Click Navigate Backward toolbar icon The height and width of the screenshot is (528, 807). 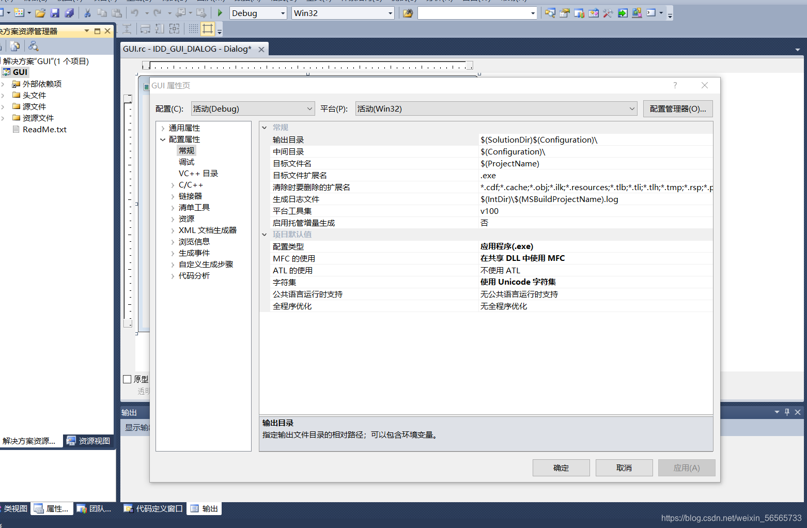tap(180, 13)
